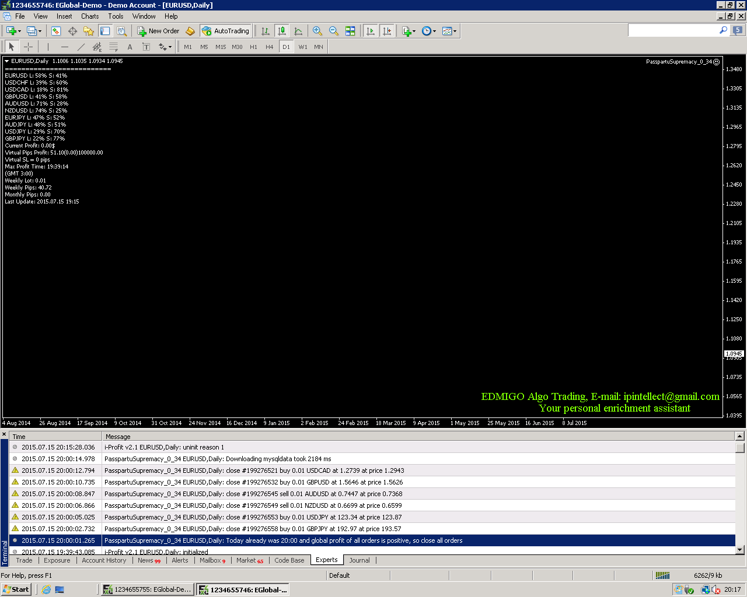Select the close #199276521 USDCAD log row
This screenshot has height=597, width=747.
(x=372, y=470)
